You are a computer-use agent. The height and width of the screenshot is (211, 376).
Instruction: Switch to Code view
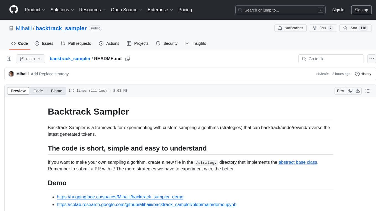(x=38, y=91)
